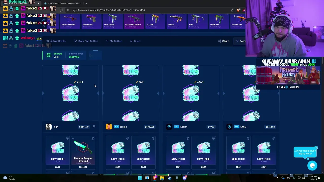Open the Store tab
The height and width of the screenshot is (182, 324).
point(135,41)
